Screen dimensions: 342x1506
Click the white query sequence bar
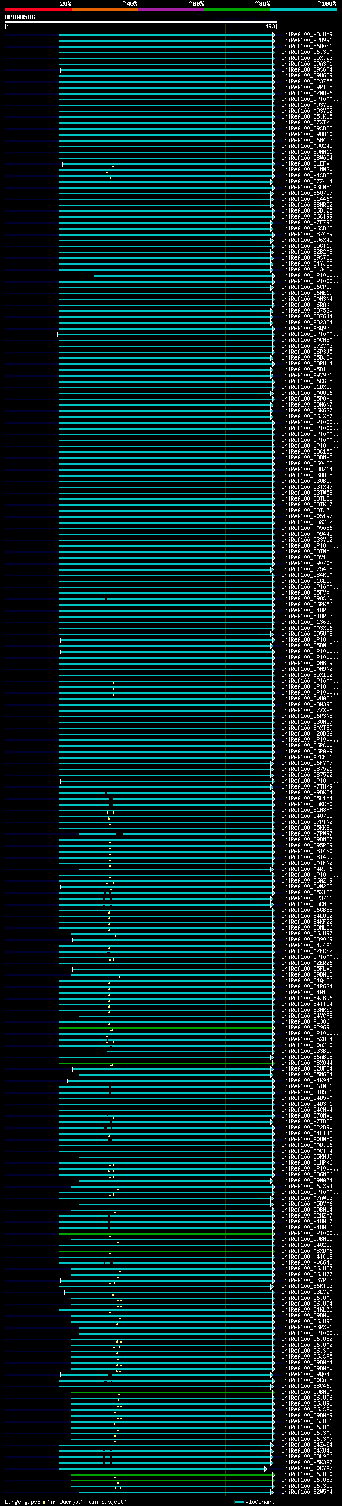click(141, 21)
